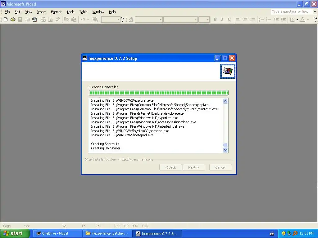Open the help question history dropdown
318x238 pixels.
point(315,12)
